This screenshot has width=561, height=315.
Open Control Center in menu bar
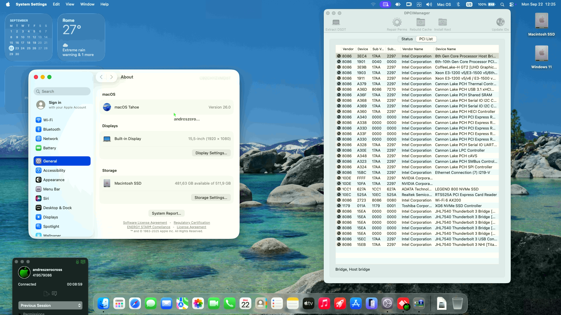click(x=511, y=4)
